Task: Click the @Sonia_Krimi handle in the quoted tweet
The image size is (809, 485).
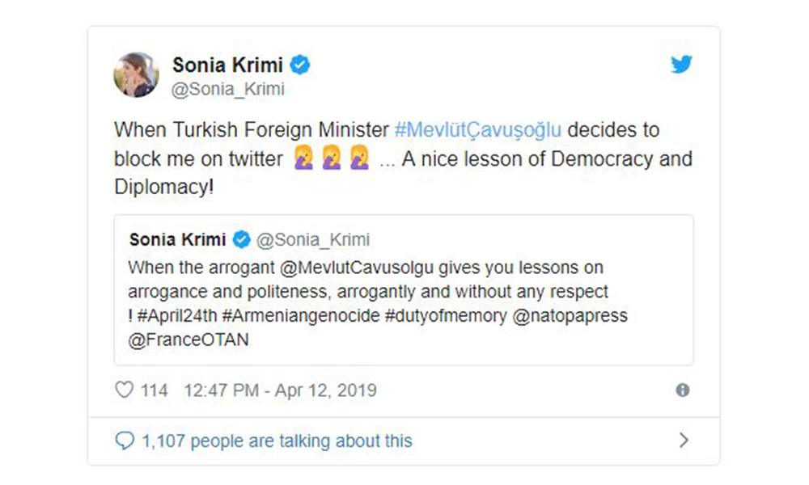Action: coord(313,240)
